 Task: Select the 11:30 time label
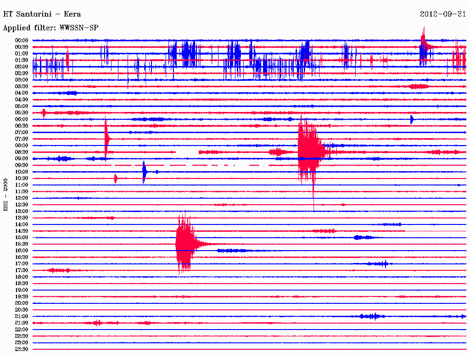pos(22,191)
